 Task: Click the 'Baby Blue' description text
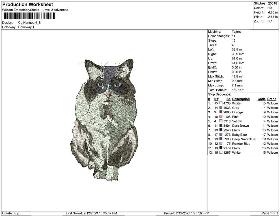click(240, 135)
